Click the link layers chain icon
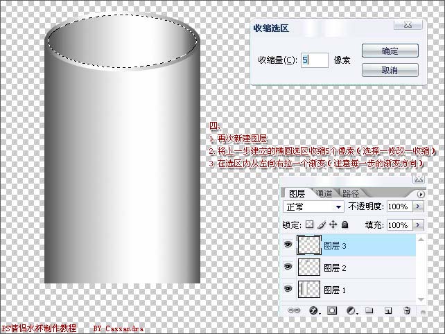Screen dimensions: 445x334 294,310
